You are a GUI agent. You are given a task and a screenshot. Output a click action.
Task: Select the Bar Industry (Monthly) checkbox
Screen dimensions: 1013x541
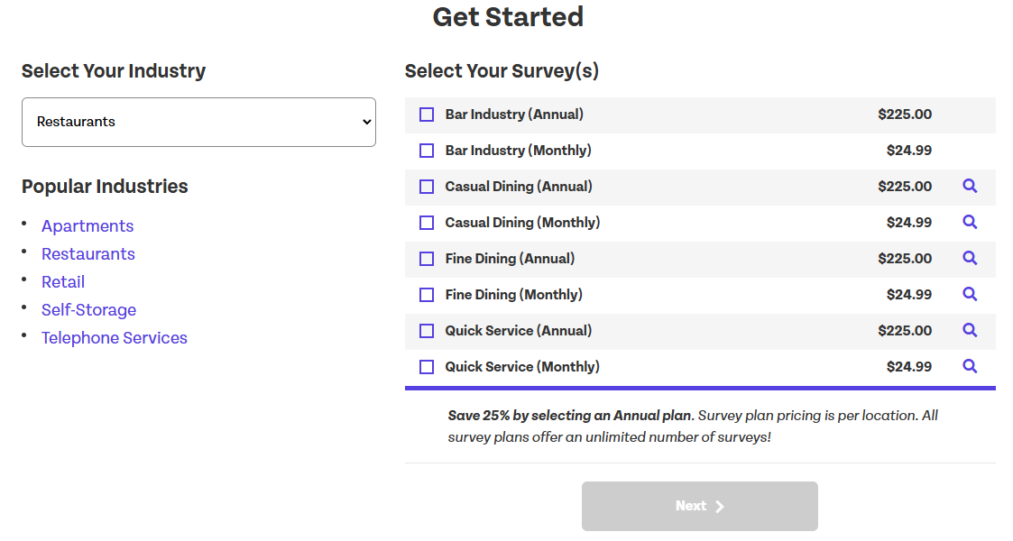click(x=426, y=150)
